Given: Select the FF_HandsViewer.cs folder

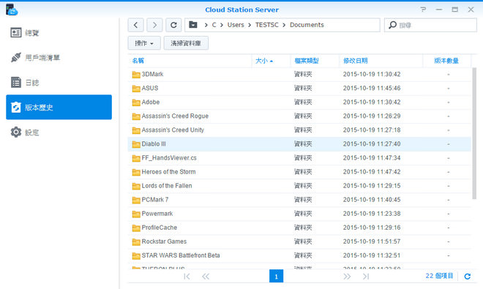Looking at the screenshot, I should pos(299,158).
